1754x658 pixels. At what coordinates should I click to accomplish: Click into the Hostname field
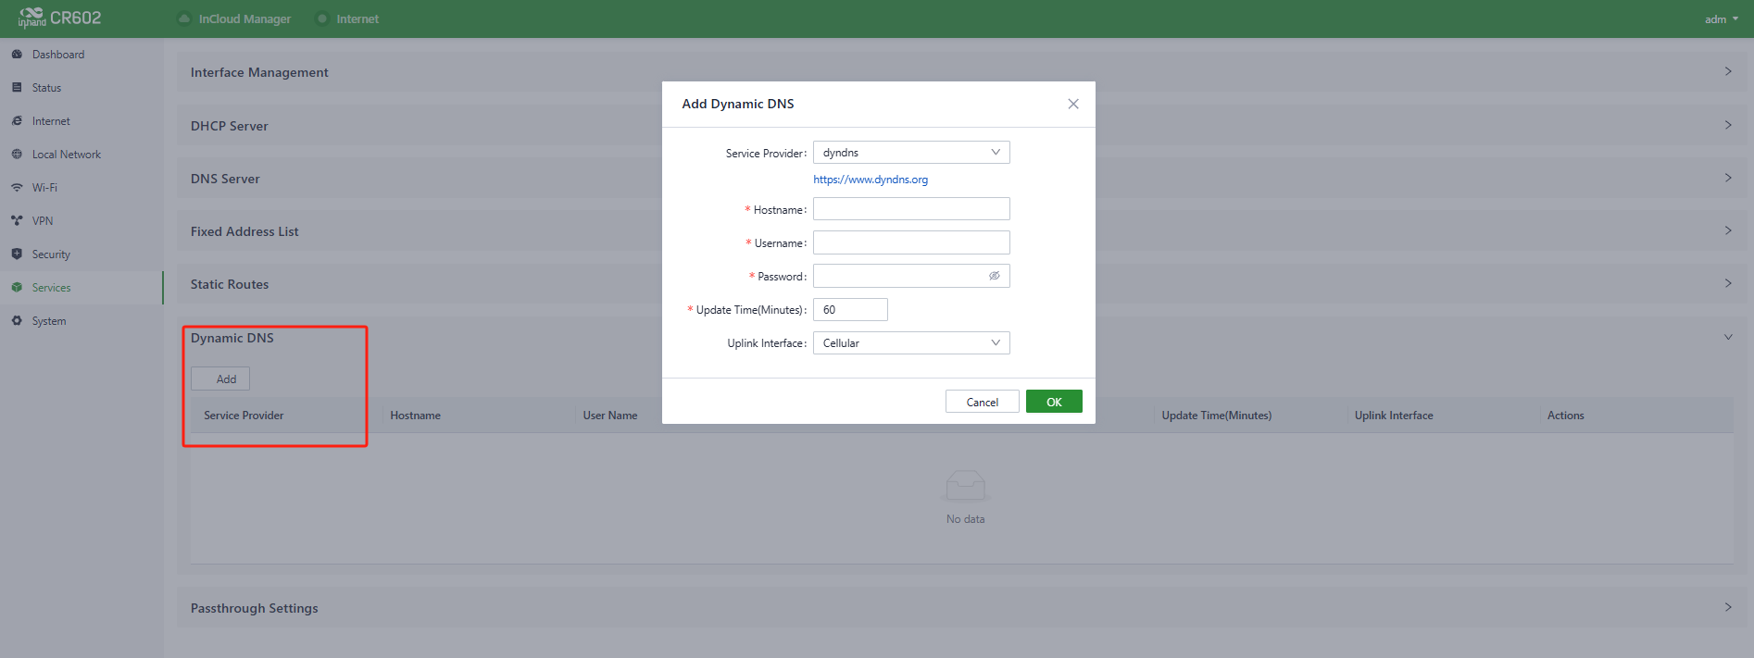pos(911,209)
